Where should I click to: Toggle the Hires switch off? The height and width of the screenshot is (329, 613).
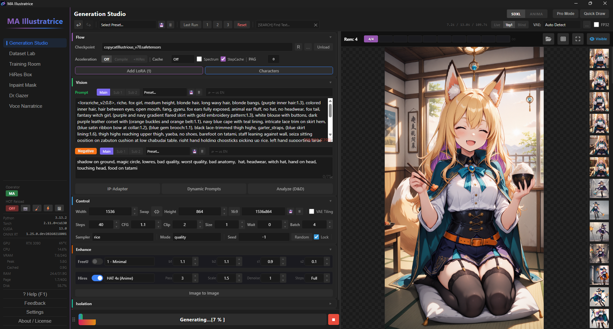[97, 278]
